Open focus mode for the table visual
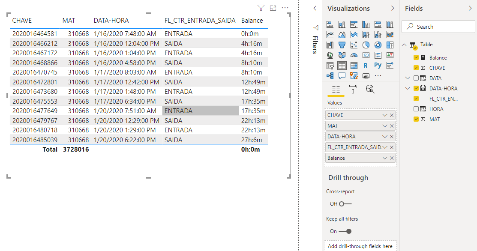The height and width of the screenshot is (251, 477). pos(273,8)
